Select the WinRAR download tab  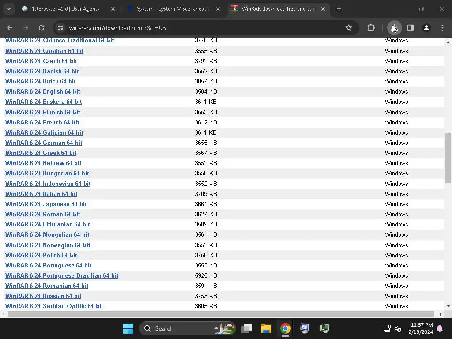(279, 9)
